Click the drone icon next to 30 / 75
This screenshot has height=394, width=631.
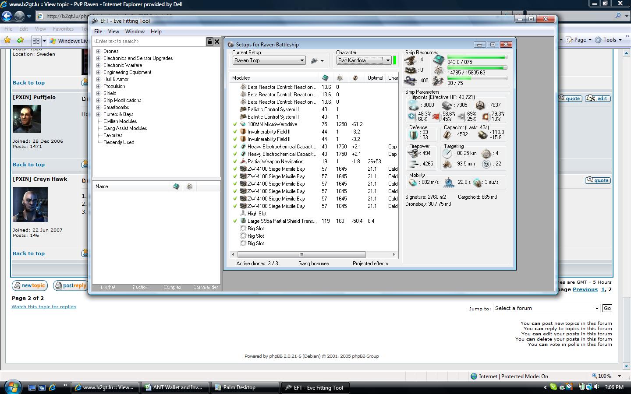(x=439, y=81)
